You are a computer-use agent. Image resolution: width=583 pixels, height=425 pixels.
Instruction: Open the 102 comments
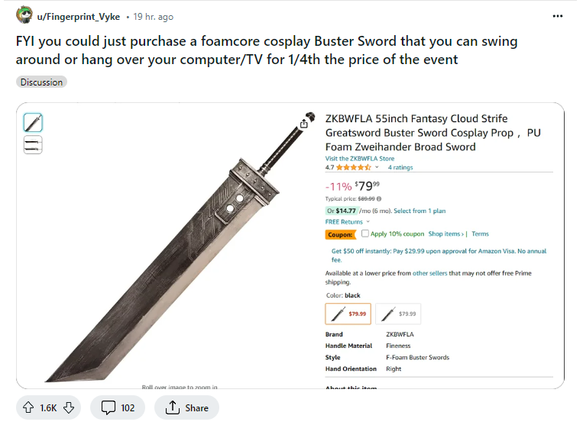tap(117, 408)
